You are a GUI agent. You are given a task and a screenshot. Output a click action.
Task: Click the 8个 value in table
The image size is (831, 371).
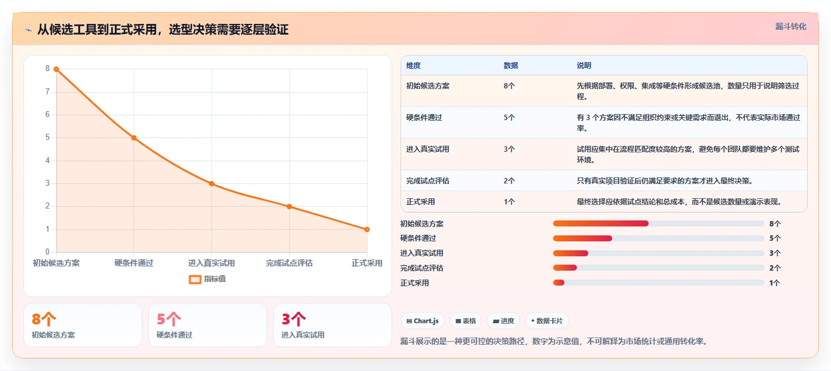pyautogui.click(x=509, y=86)
